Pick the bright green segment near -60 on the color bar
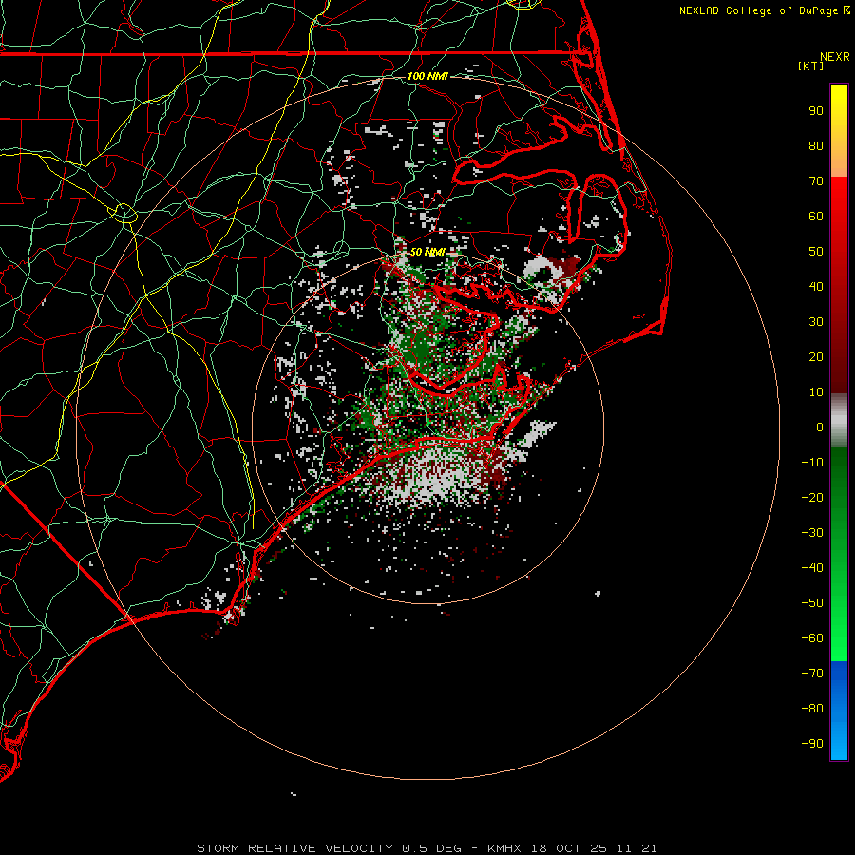 click(x=839, y=638)
